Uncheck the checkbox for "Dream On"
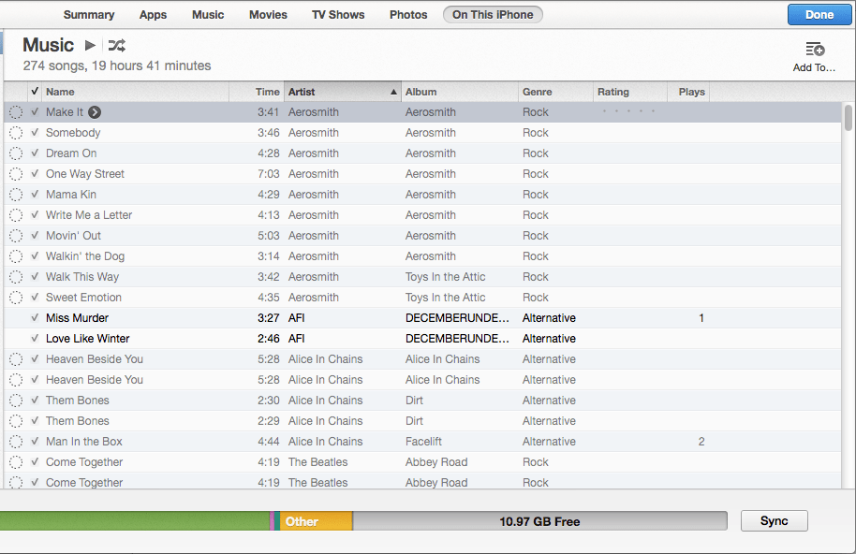 (x=35, y=153)
